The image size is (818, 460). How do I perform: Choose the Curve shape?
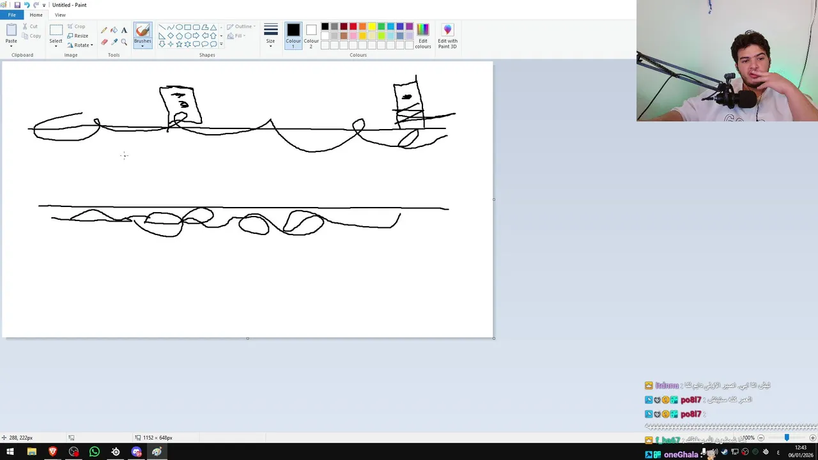[171, 27]
